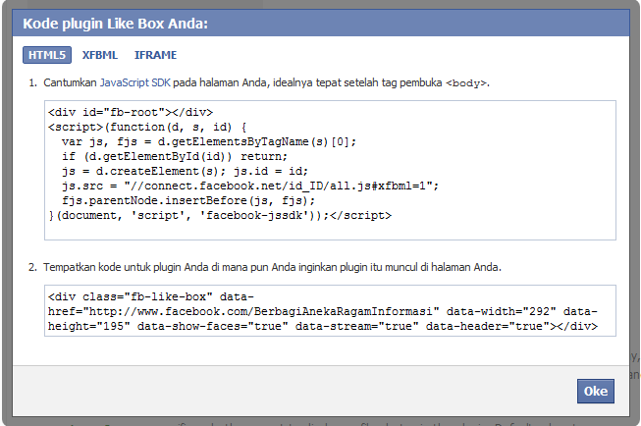Open the XFBML code tab
641x426 pixels.
(101, 55)
